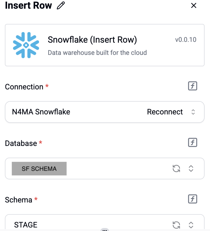Click the v0.0.10 version label
The image size is (210, 231).
(186, 40)
